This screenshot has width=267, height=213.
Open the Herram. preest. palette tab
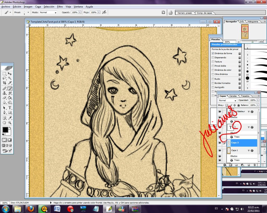(x=185, y=13)
